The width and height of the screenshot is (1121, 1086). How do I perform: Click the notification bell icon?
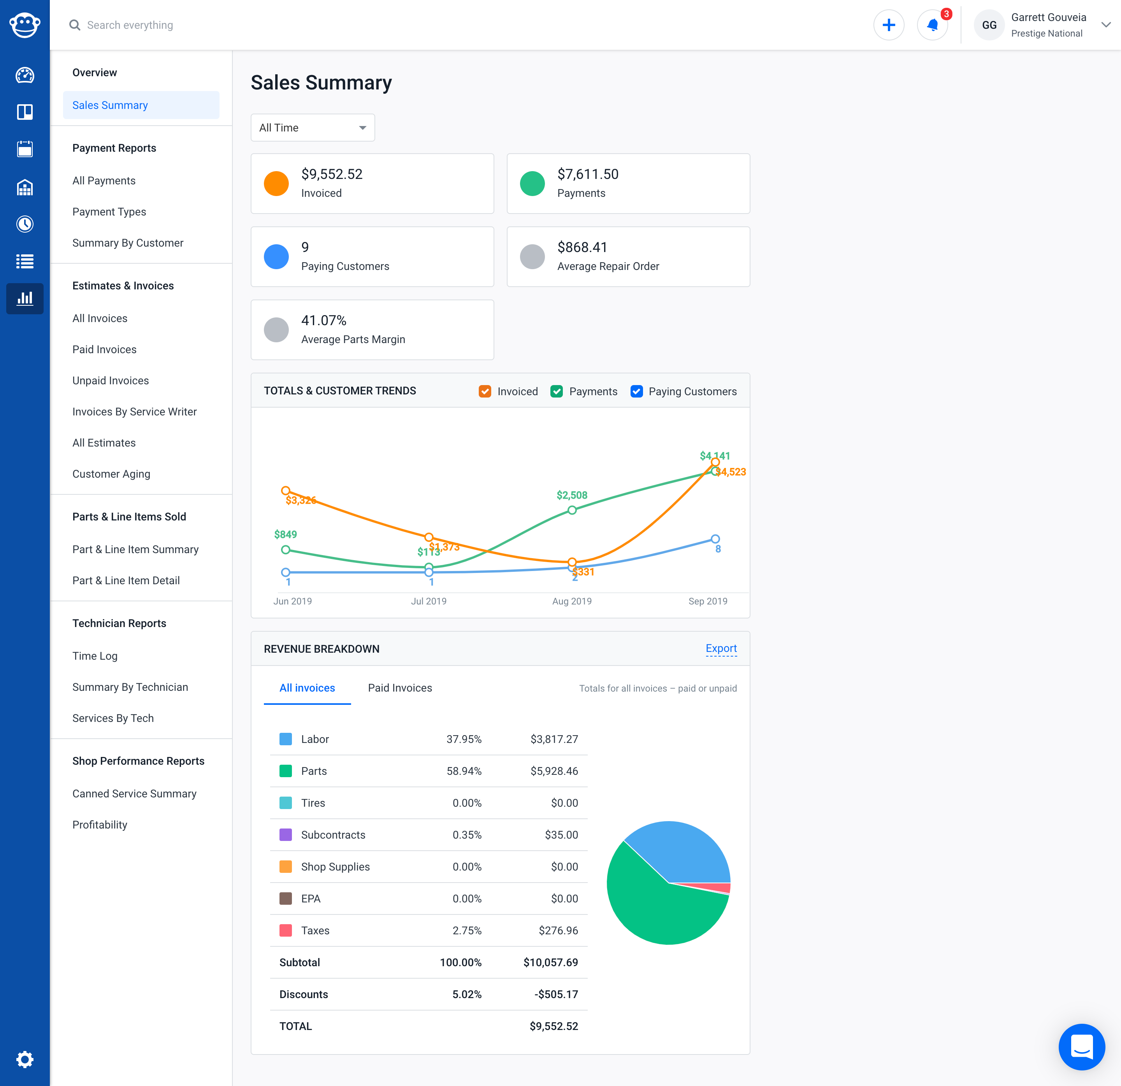point(932,25)
